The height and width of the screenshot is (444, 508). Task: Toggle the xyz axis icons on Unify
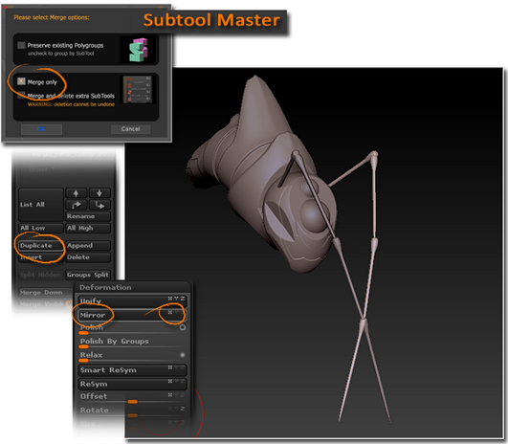pyautogui.click(x=176, y=299)
